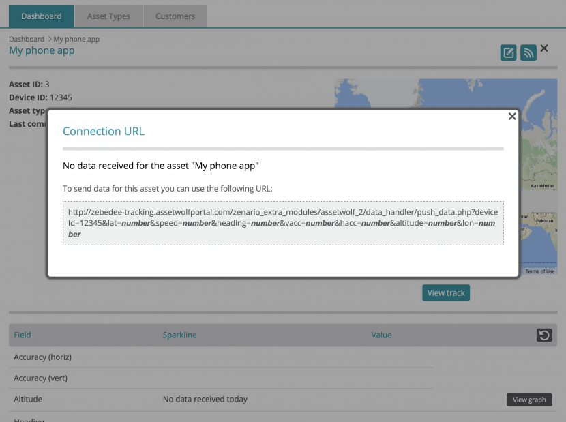Switch to the Dashboard tab
The image size is (566, 422).
(42, 16)
